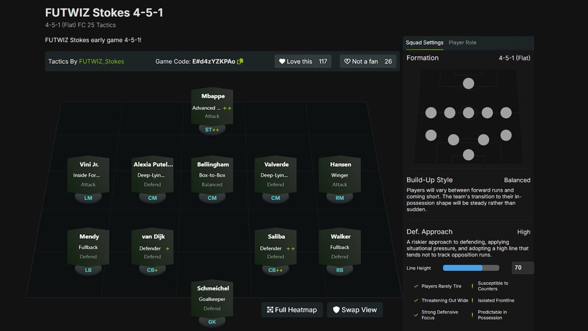
Task: Open the CB++ position badge under Saliba
Action: 275,270
